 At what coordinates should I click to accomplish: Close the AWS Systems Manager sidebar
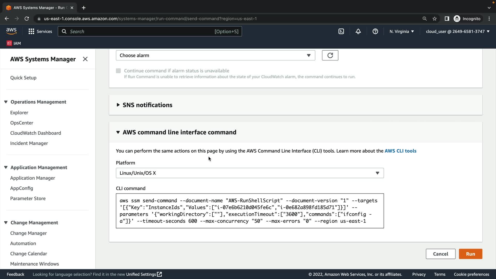pyautogui.click(x=85, y=59)
